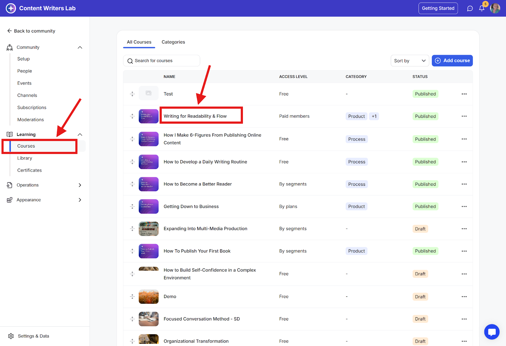
Task: Focus the Search for courses field
Action: (161, 61)
